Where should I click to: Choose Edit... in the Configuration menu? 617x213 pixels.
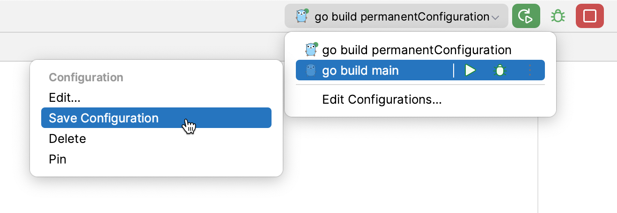pos(65,98)
